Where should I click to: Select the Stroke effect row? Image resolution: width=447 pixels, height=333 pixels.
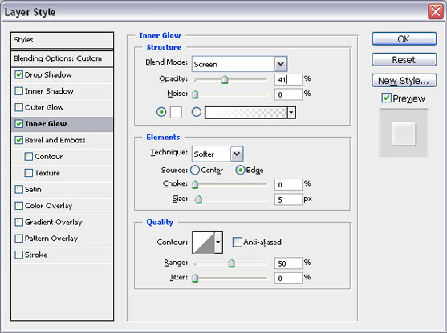(62, 255)
